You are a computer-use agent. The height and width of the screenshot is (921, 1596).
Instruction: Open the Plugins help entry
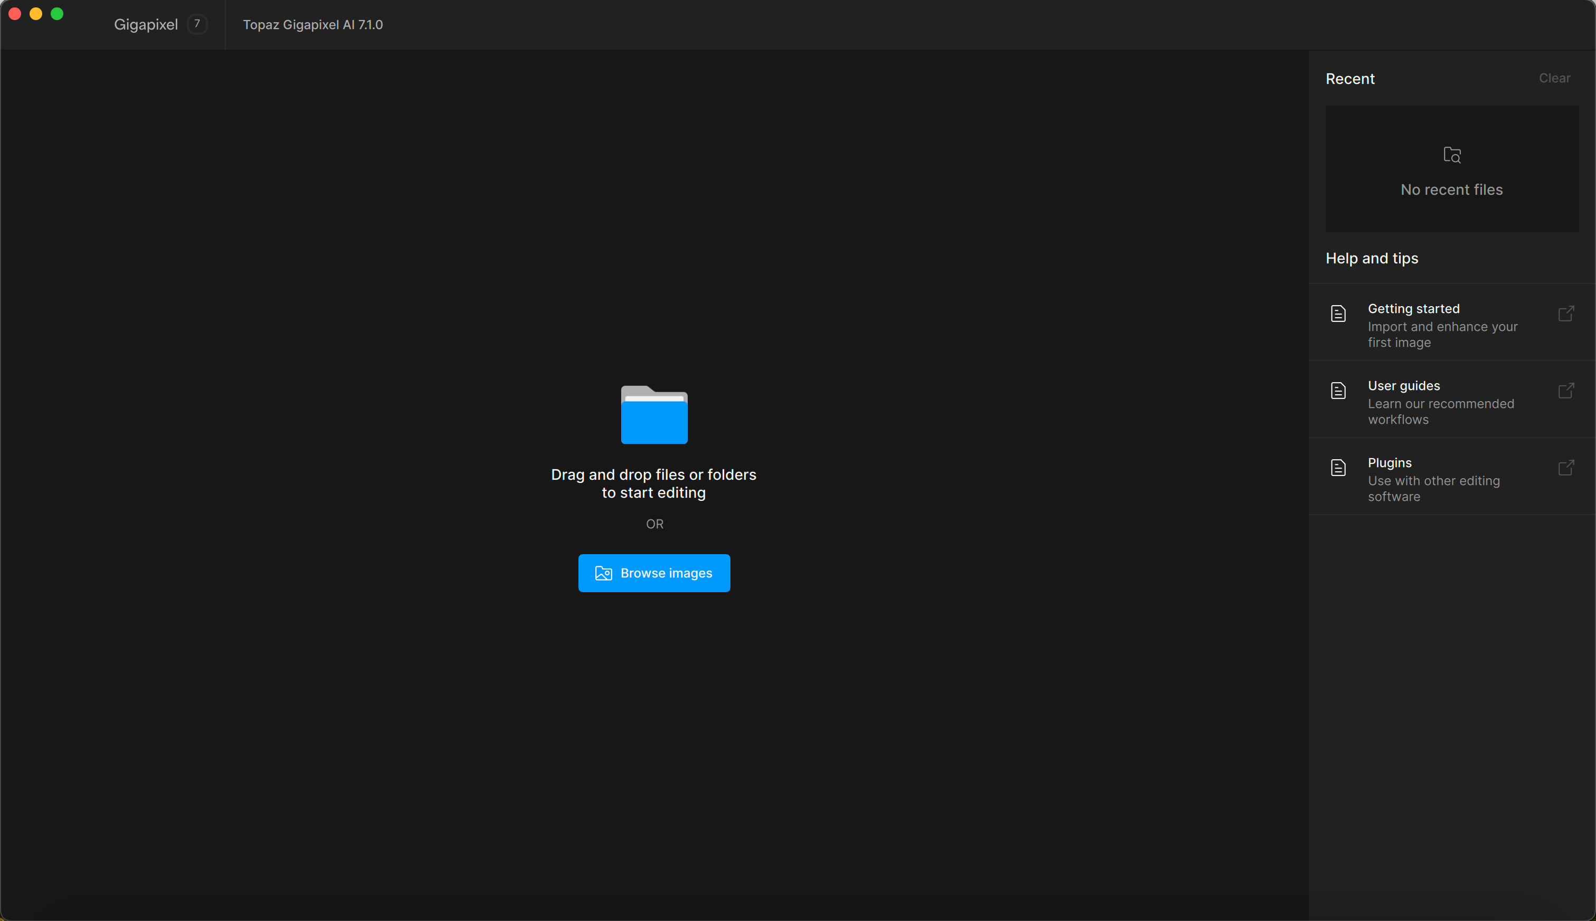pyautogui.click(x=1452, y=477)
